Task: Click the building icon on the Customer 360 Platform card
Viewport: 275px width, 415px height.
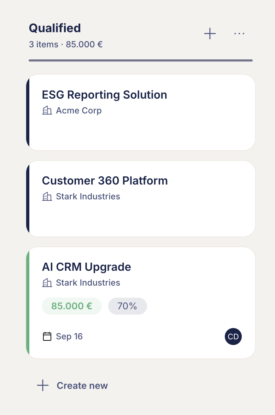Action: click(47, 197)
